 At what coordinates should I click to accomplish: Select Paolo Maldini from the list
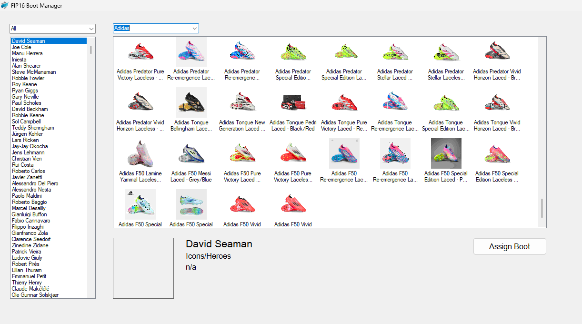(49, 196)
